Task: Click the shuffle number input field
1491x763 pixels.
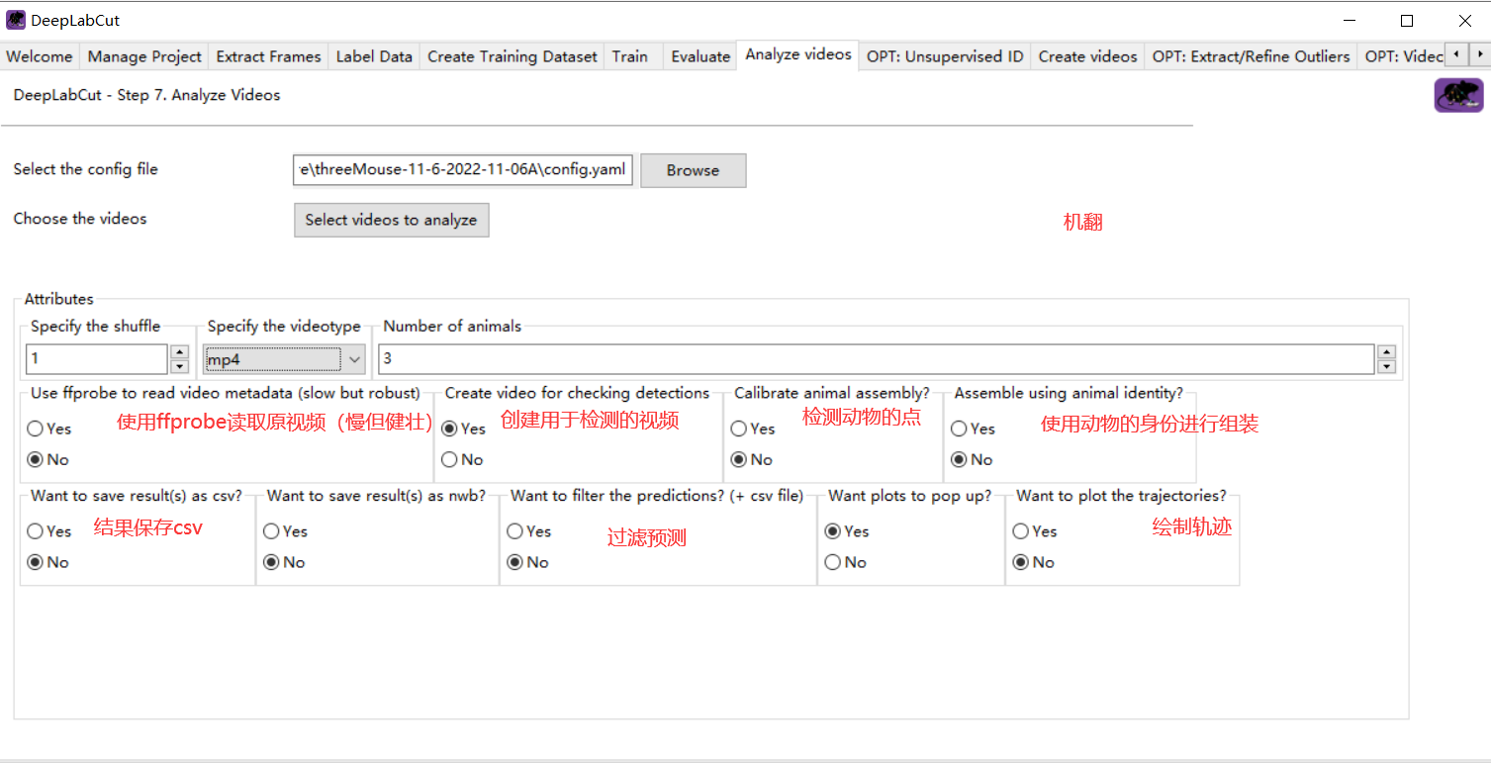Action: click(97, 359)
